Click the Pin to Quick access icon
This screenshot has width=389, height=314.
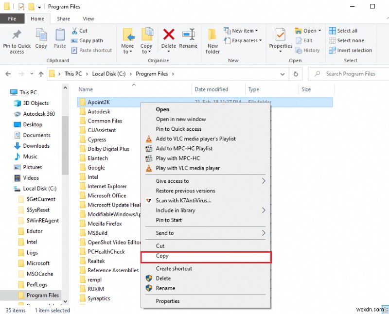pyautogui.click(x=17, y=40)
